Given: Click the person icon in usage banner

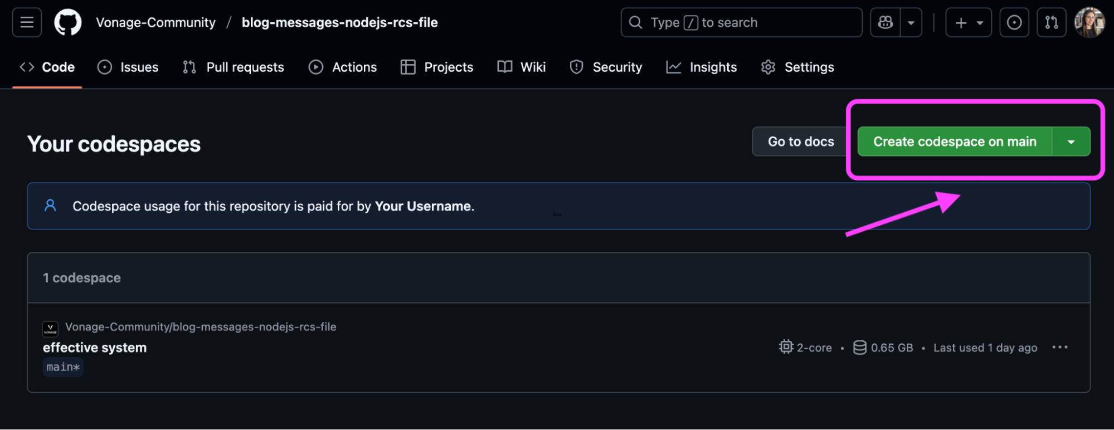Looking at the screenshot, I should click(50, 206).
